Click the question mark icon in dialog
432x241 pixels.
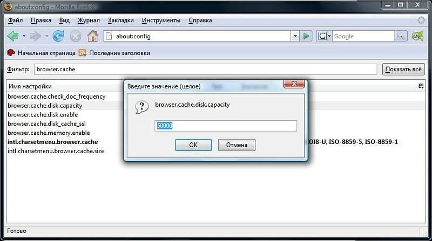[x=141, y=107]
